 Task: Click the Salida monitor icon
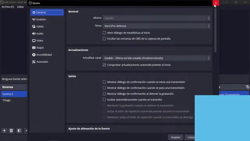tap(34, 26)
